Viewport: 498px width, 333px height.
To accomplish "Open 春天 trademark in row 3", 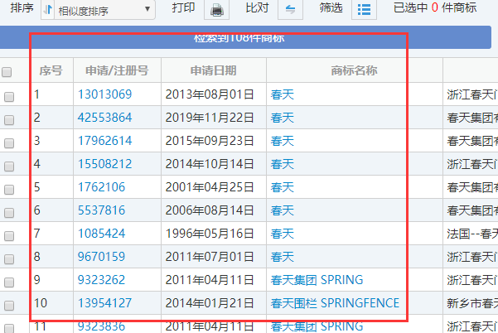I will click(283, 141).
